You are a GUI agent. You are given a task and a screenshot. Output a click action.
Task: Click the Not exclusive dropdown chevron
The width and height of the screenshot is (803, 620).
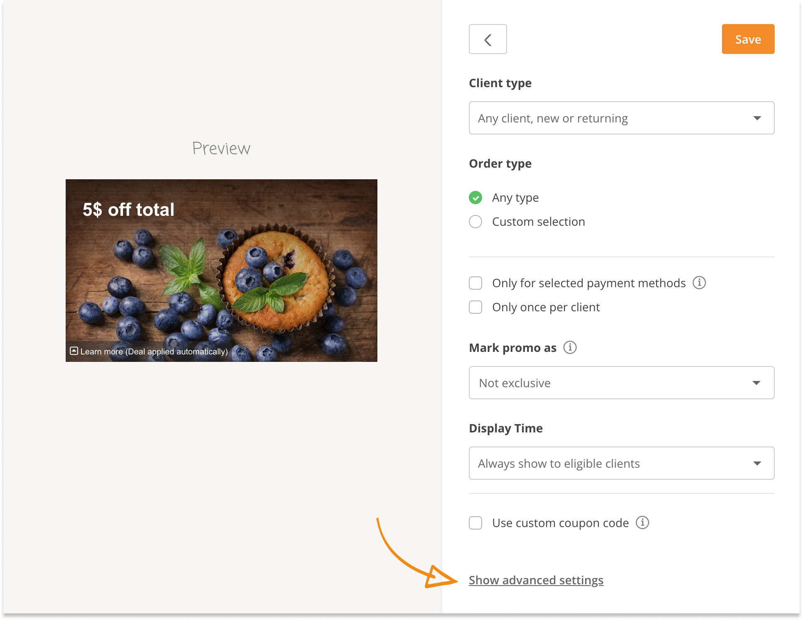click(x=758, y=383)
